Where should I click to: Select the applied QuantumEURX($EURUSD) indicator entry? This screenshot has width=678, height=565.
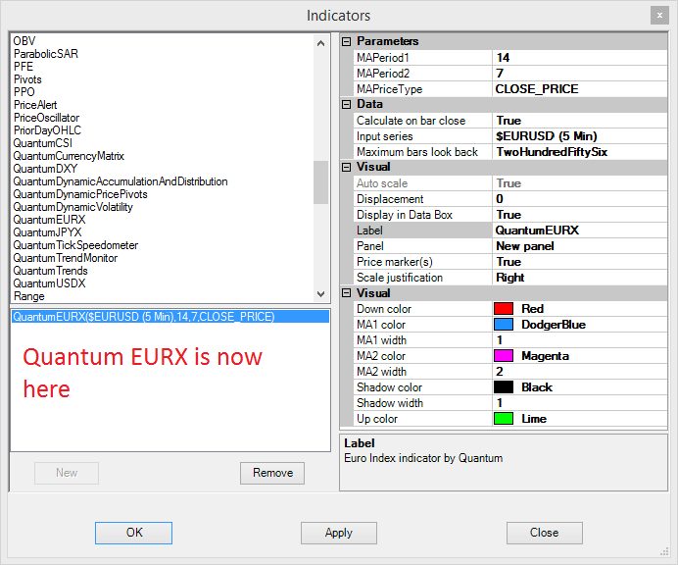click(x=169, y=317)
